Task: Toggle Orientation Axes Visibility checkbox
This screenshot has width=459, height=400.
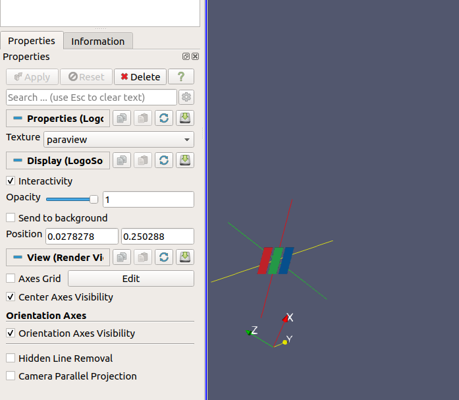Action: (x=11, y=333)
